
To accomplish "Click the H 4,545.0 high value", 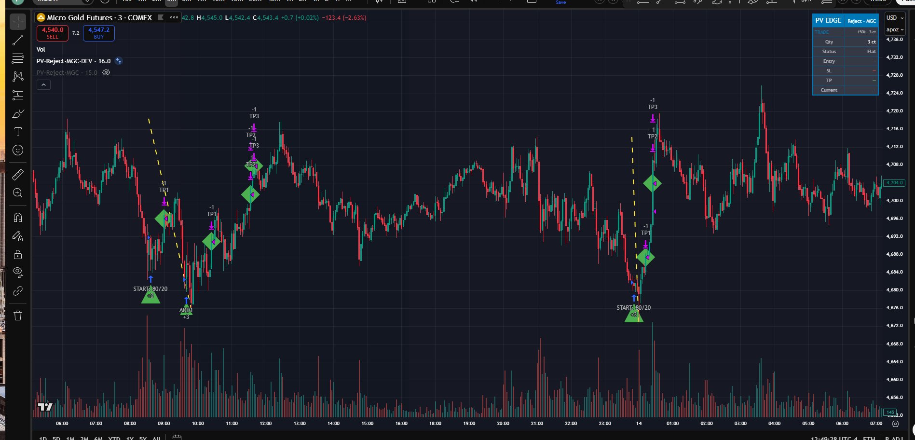I will 210,18.
